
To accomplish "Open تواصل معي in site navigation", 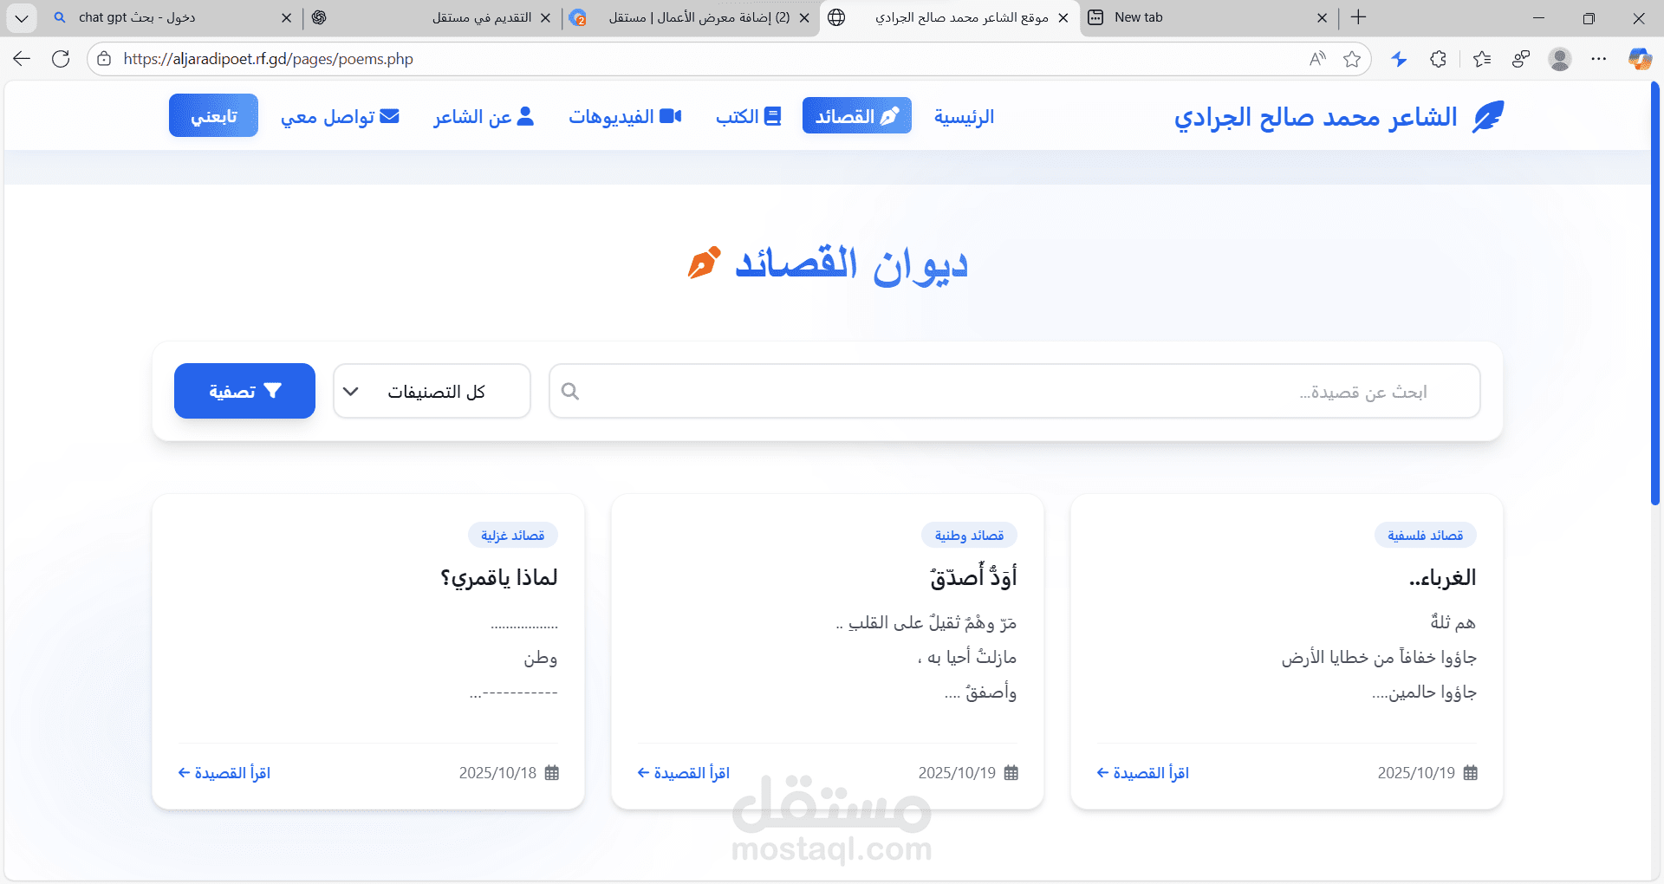I will (340, 116).
